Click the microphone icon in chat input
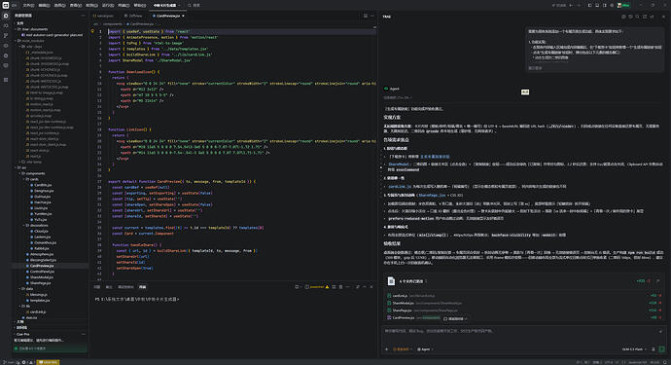 [653, 349]
